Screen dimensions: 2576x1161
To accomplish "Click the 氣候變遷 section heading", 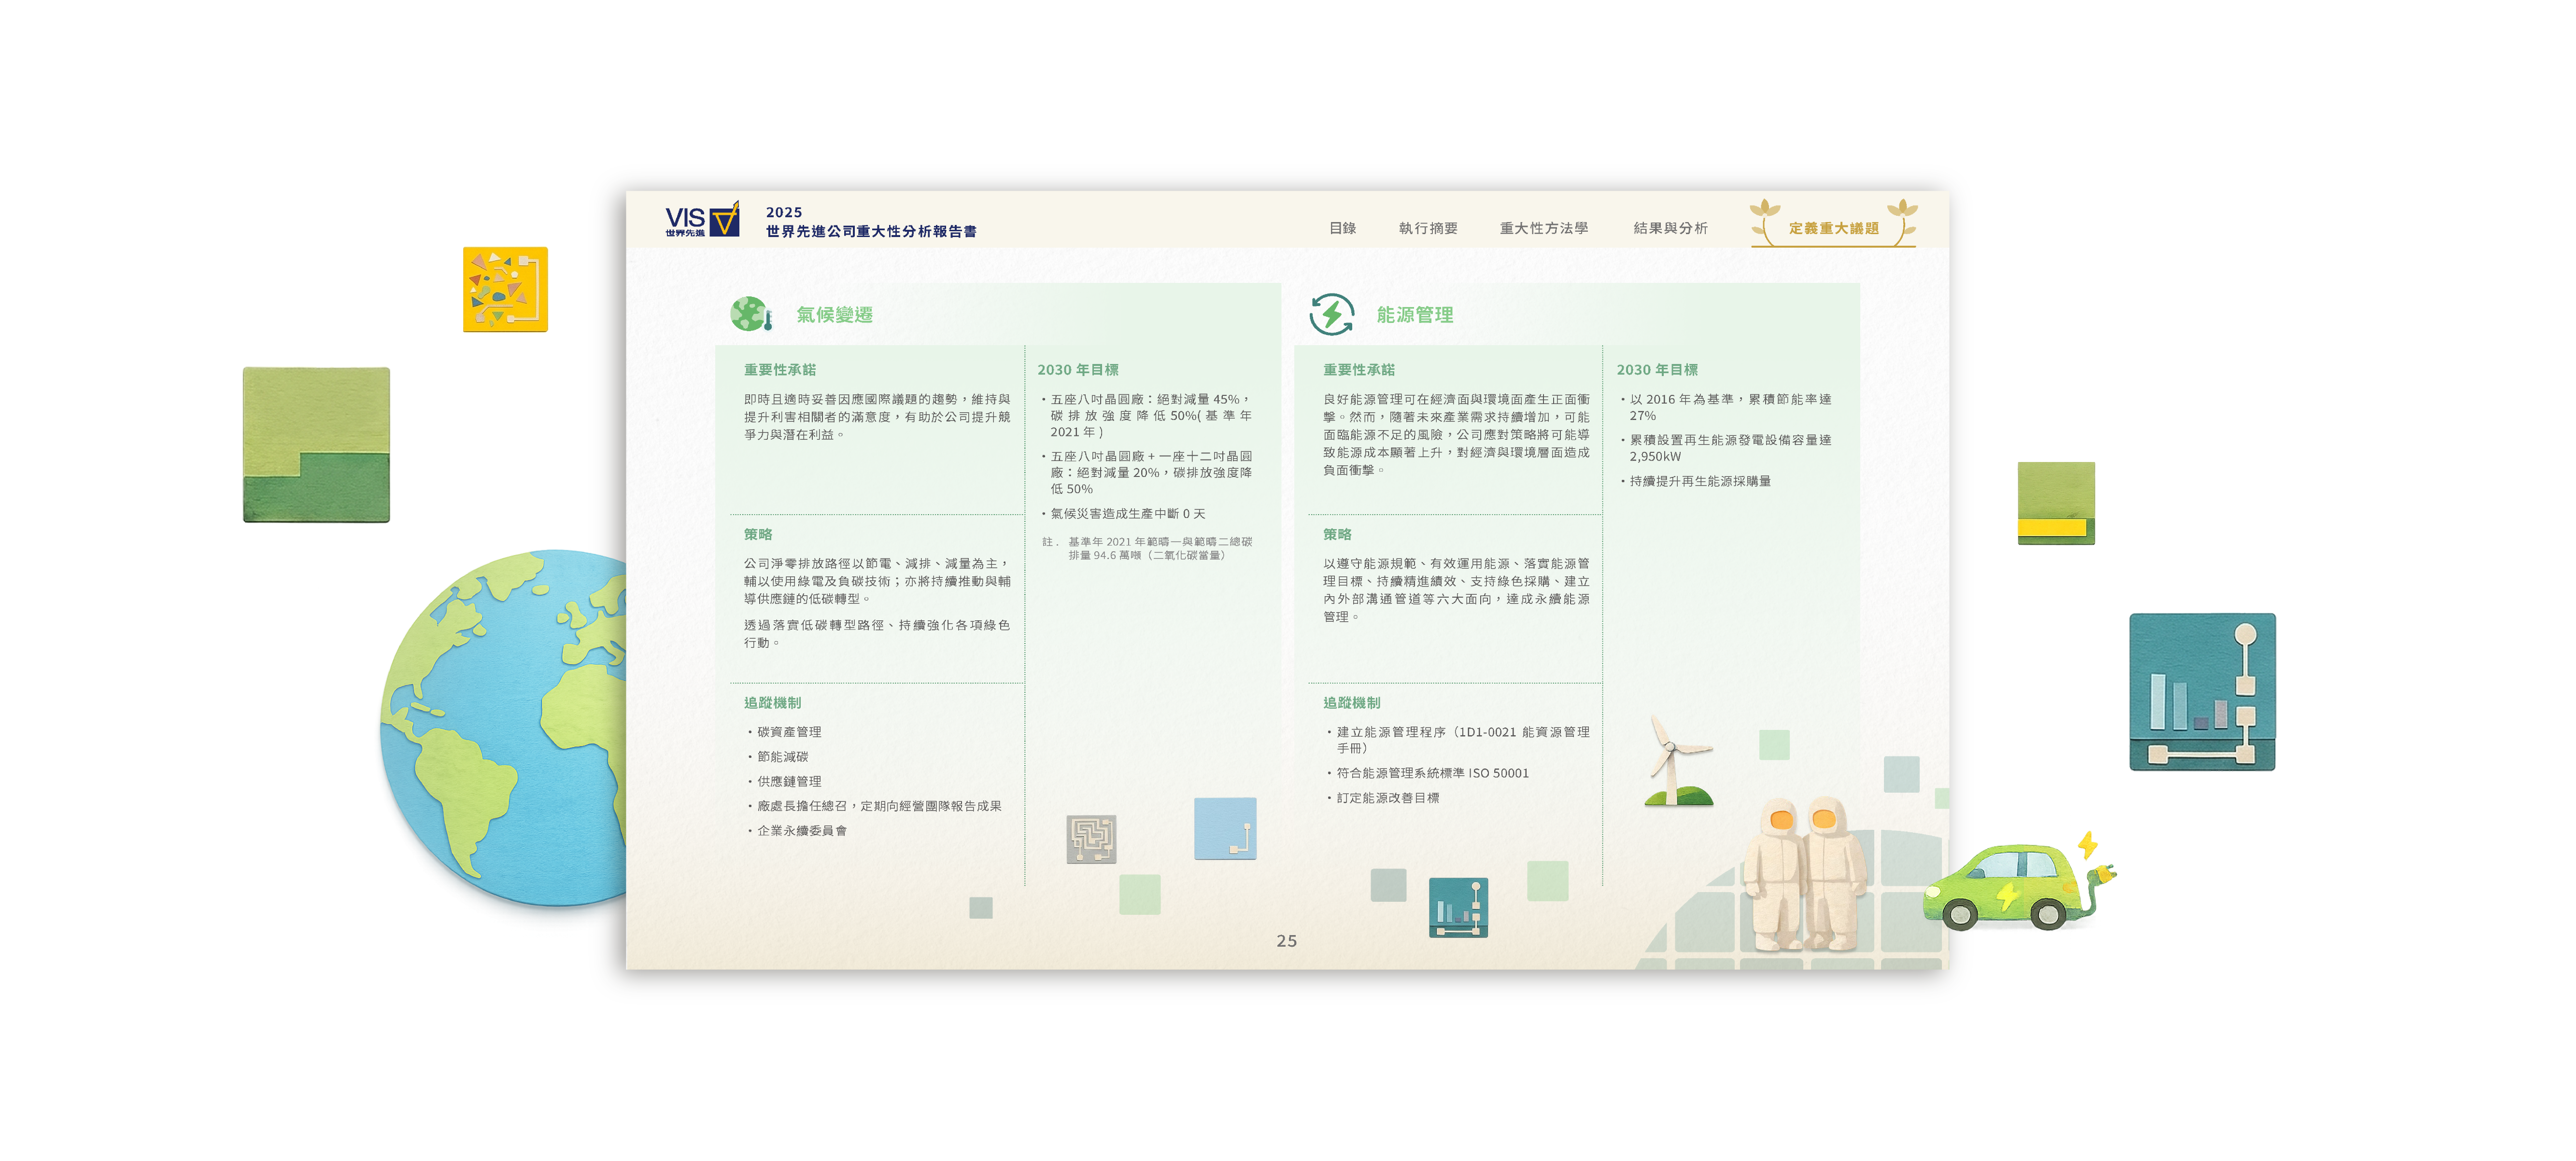I will (834, 315).
